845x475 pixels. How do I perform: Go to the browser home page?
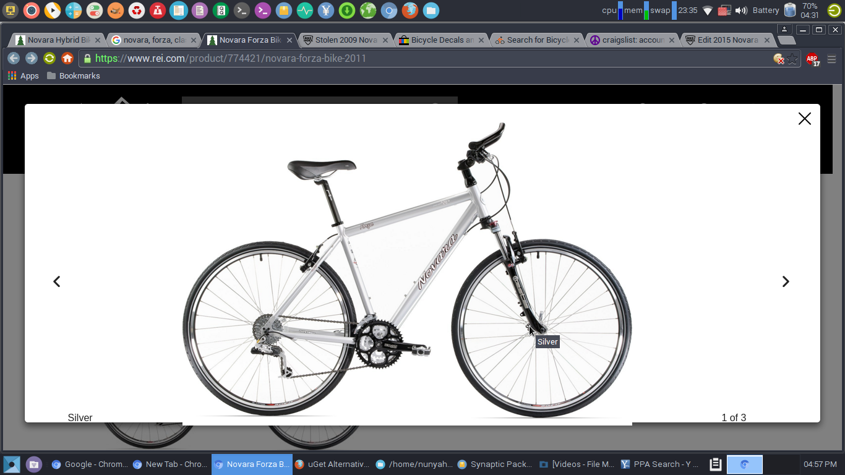click(x=67, y=59)
